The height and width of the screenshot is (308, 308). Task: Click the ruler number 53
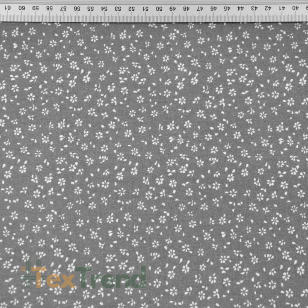pos(118,8)
